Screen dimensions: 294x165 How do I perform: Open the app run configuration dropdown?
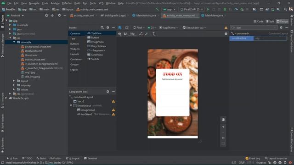(169, 9)
